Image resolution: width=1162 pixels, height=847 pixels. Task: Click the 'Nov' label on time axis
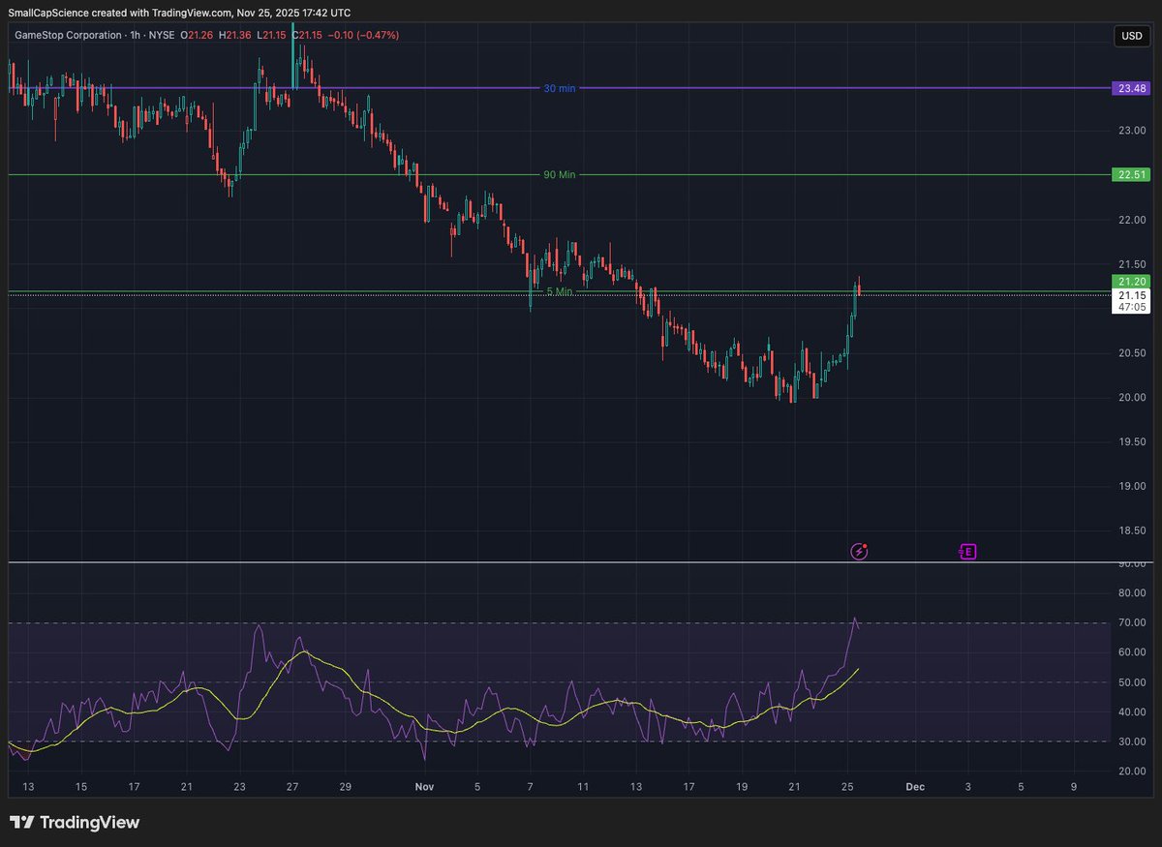[x=424, y=787]
